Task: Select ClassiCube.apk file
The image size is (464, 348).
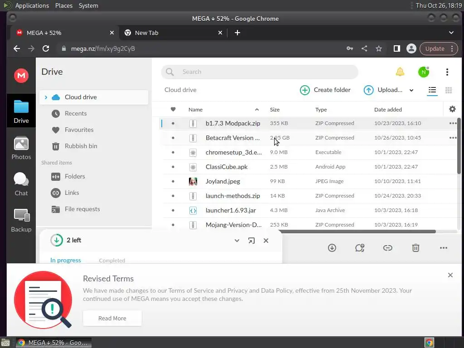Action: pyautogui.click(x=227, y=167)
